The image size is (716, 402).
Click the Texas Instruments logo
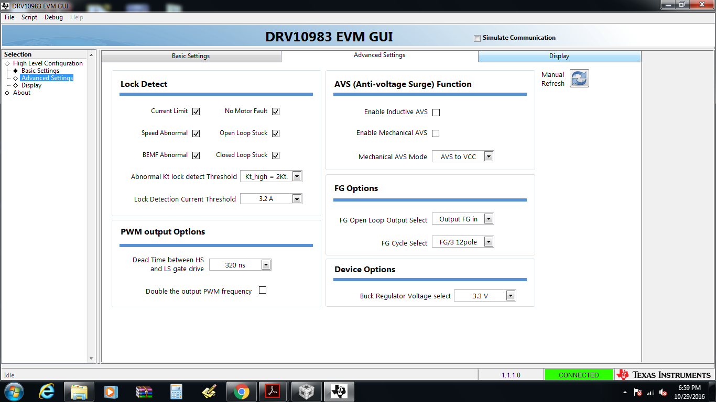[x=664, y=375]
